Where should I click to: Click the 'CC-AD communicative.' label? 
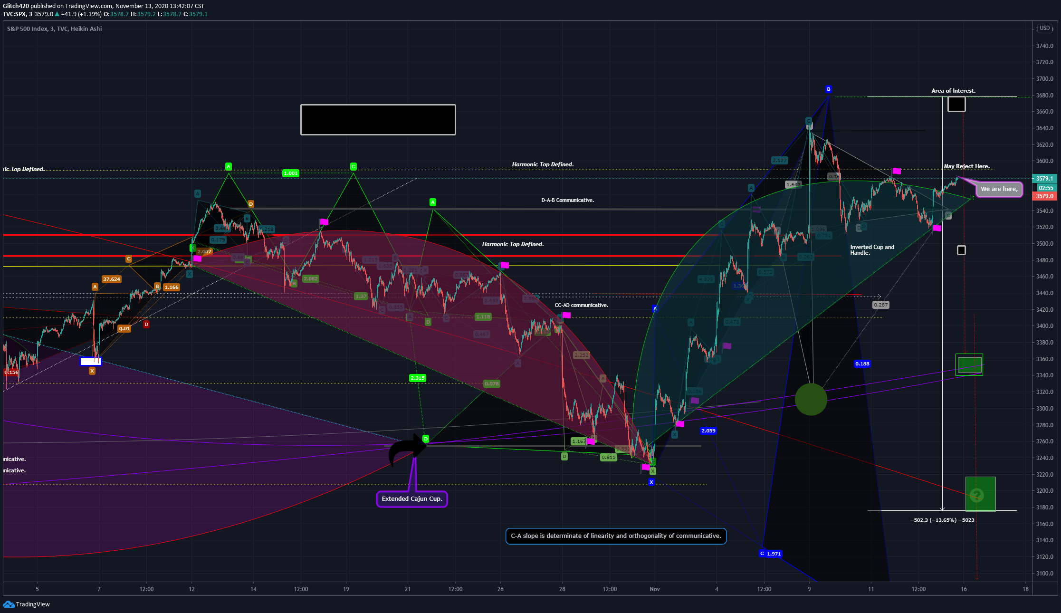(x=581, y=305)
